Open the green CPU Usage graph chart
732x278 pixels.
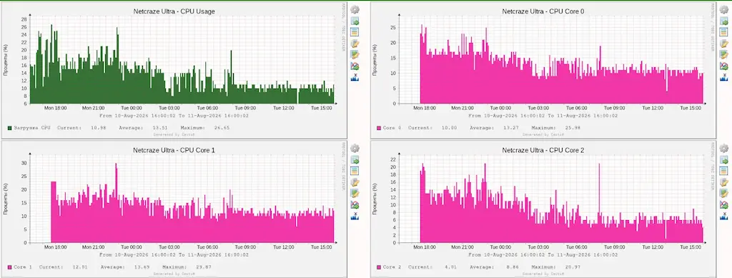point(174,69)
